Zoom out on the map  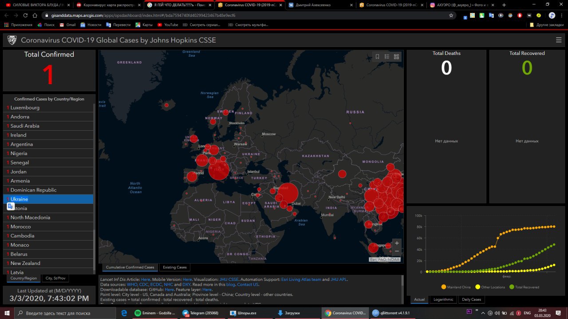pyautogui.click(x=397, y=251)
